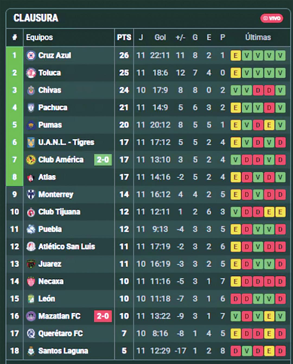Viewport: 293px width, 364px height.
Task: Select the Querétaro FC table row name
Action: [x=60, y=333]
